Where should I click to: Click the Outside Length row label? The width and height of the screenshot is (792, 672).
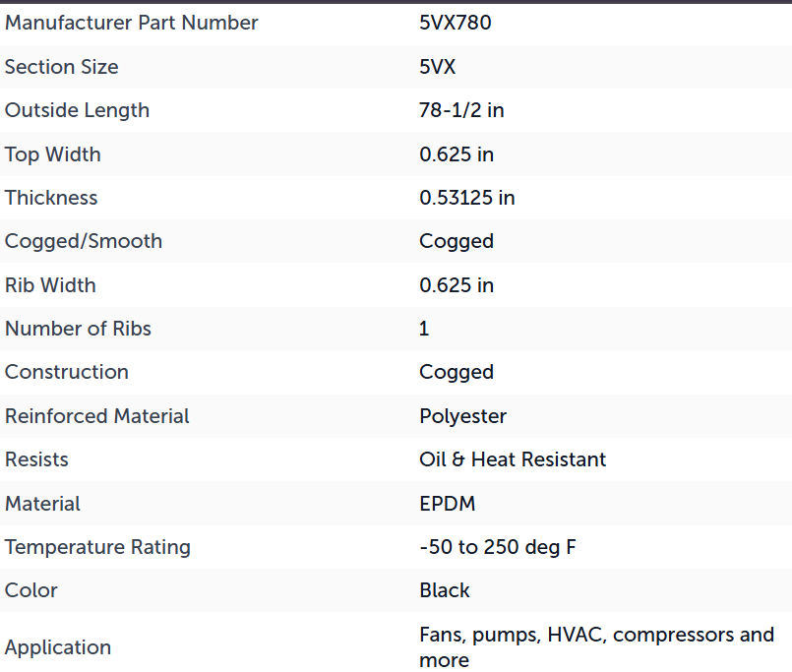click(78, 110)
